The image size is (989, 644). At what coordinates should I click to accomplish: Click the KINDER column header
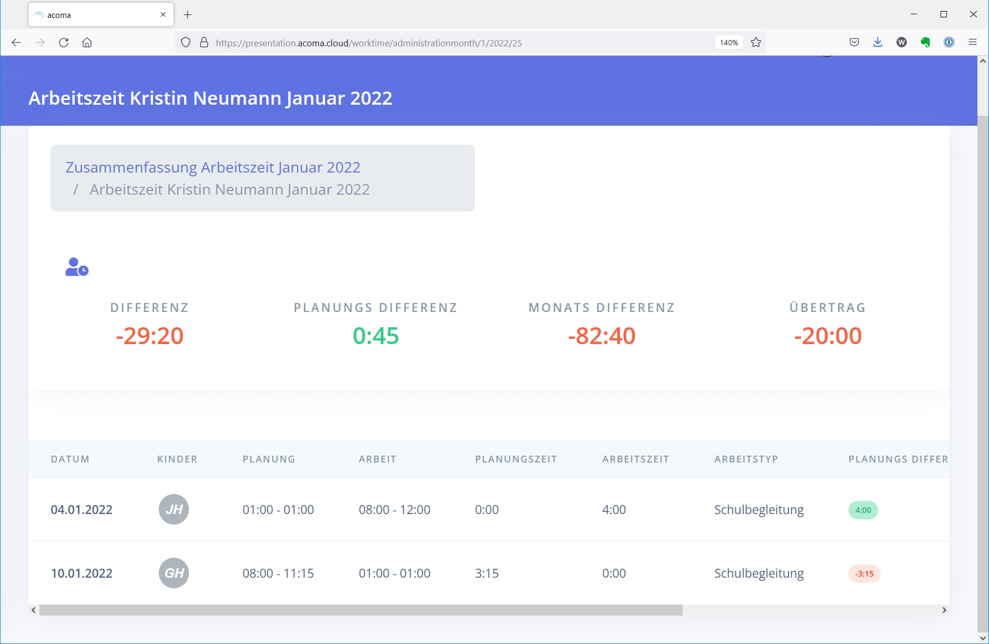177,459
